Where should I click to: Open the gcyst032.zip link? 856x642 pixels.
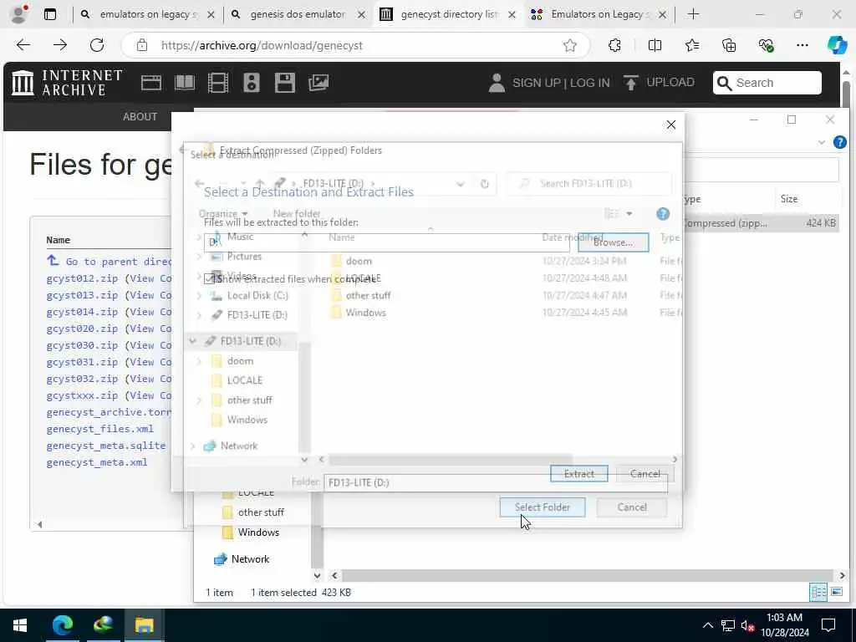[82, 379]
